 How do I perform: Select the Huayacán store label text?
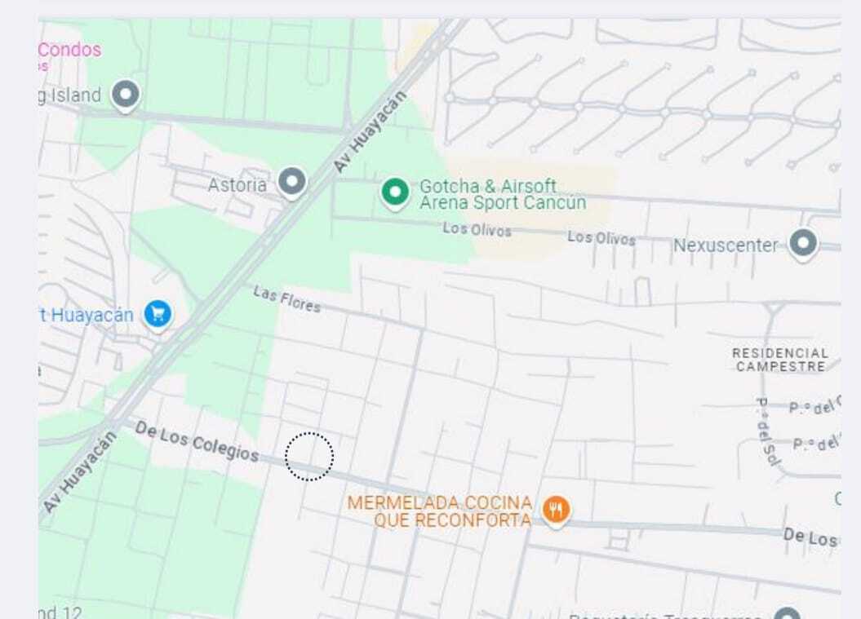tap(87, 315)
